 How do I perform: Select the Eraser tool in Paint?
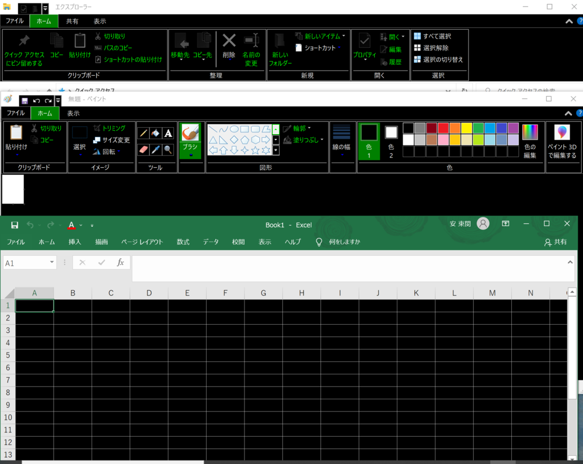click(x=144, y=149)
